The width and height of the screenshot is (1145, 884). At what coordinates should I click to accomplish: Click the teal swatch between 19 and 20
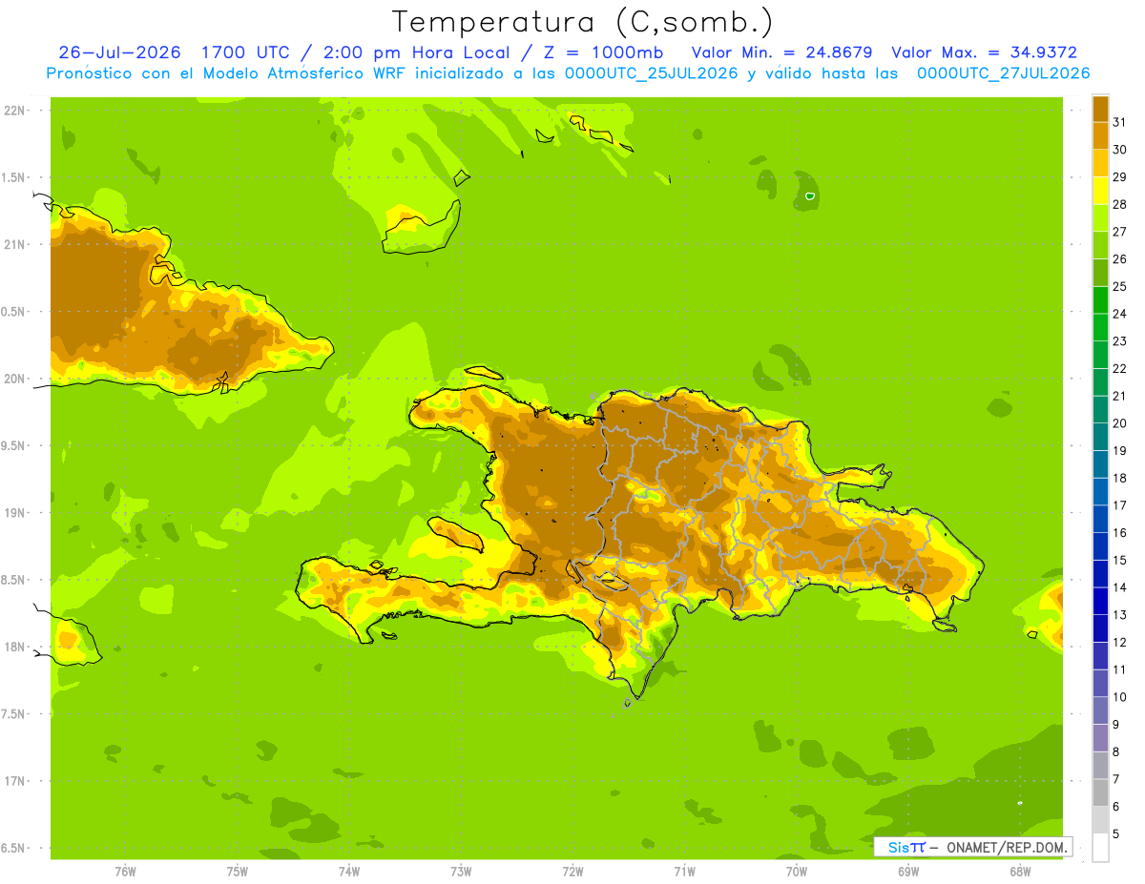coord(1100,437)
